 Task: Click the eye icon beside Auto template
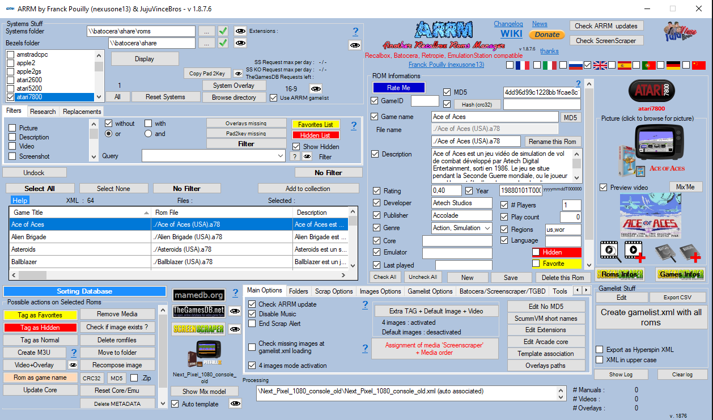coord(235,404)
